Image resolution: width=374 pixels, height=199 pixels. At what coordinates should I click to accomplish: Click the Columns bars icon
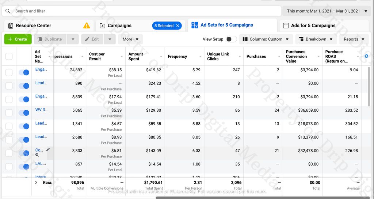pyautogui.click(x=245, y=39)
